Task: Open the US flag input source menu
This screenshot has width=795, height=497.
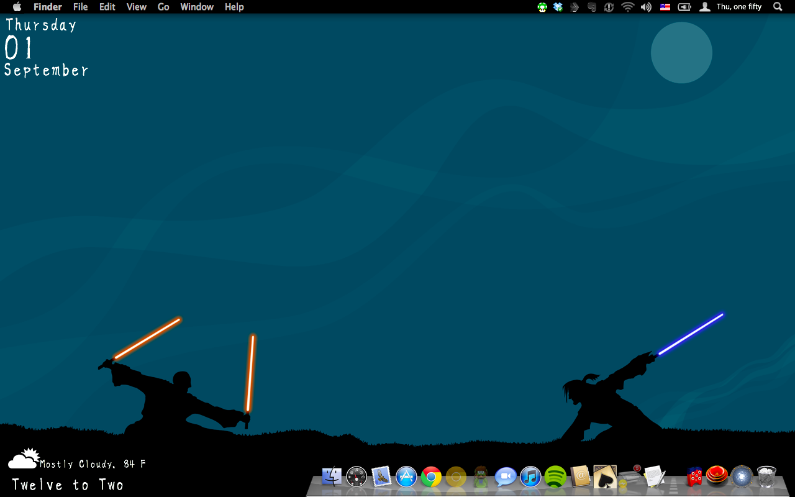Action: click(x=665, y=7)
